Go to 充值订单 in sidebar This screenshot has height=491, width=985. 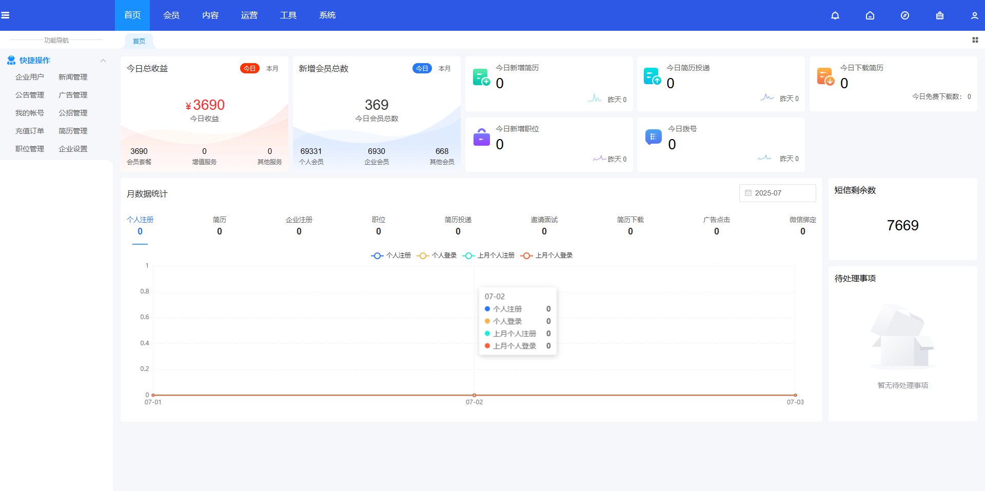(30, 131)
